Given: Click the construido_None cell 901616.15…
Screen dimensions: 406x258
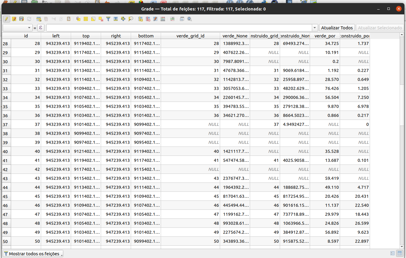Looking at the screenshot, I should (x=295, y=205).
